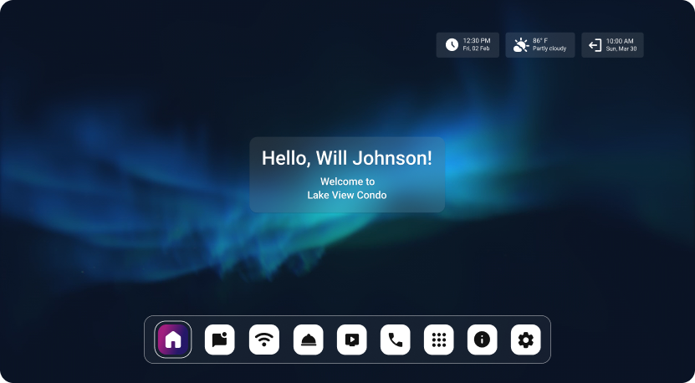The width and height of the screenshot is (695, 383).
Task: Click the Fri, 02 Feb date
Action: (x=476, y=49)
